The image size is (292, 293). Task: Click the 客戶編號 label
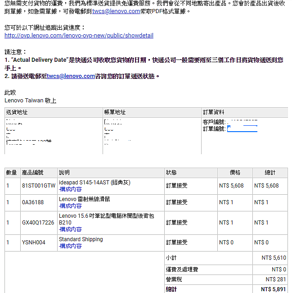(x=214, y=122)
